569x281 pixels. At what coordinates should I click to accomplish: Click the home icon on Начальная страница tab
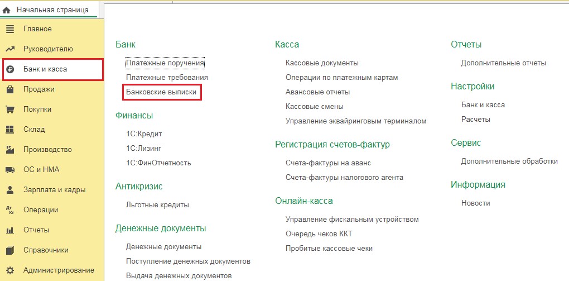coord(6,11)
